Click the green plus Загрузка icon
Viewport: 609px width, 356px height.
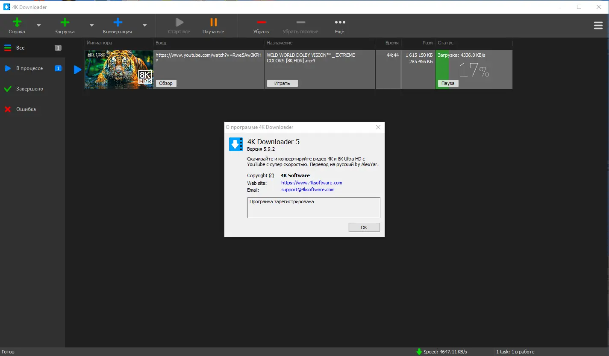(65, 22)
